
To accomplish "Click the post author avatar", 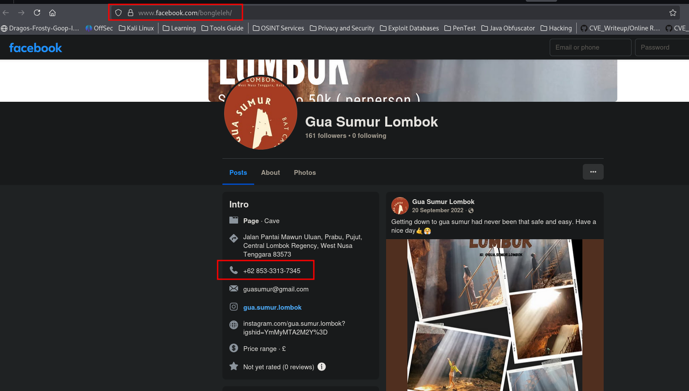I will click(x=400, y=206).
